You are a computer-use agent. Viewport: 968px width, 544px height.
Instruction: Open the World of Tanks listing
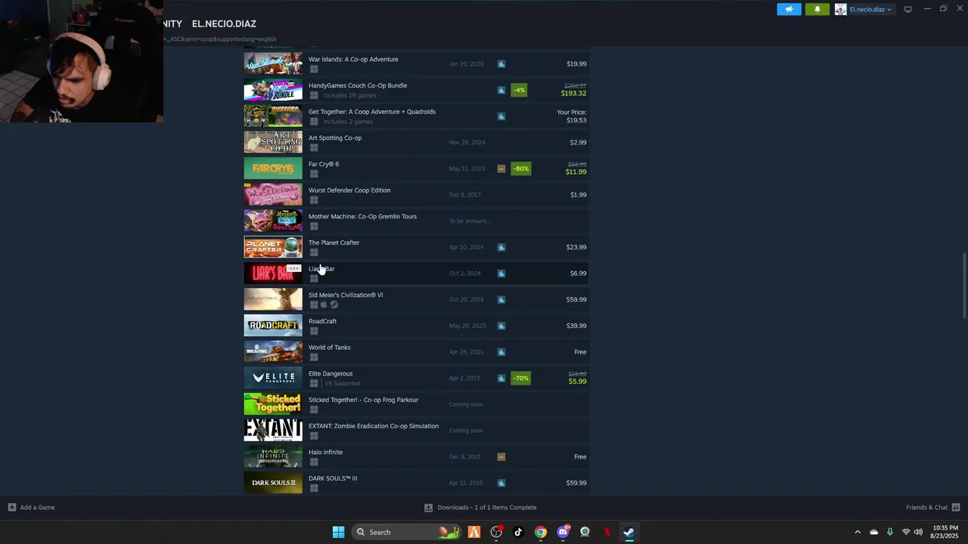click(x=416, y=352)
